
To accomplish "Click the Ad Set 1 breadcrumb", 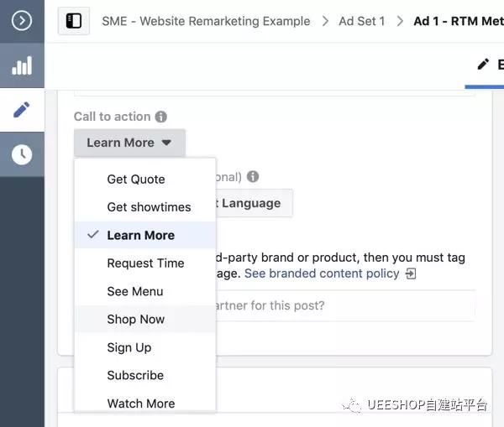I will (x=361, y=21).
